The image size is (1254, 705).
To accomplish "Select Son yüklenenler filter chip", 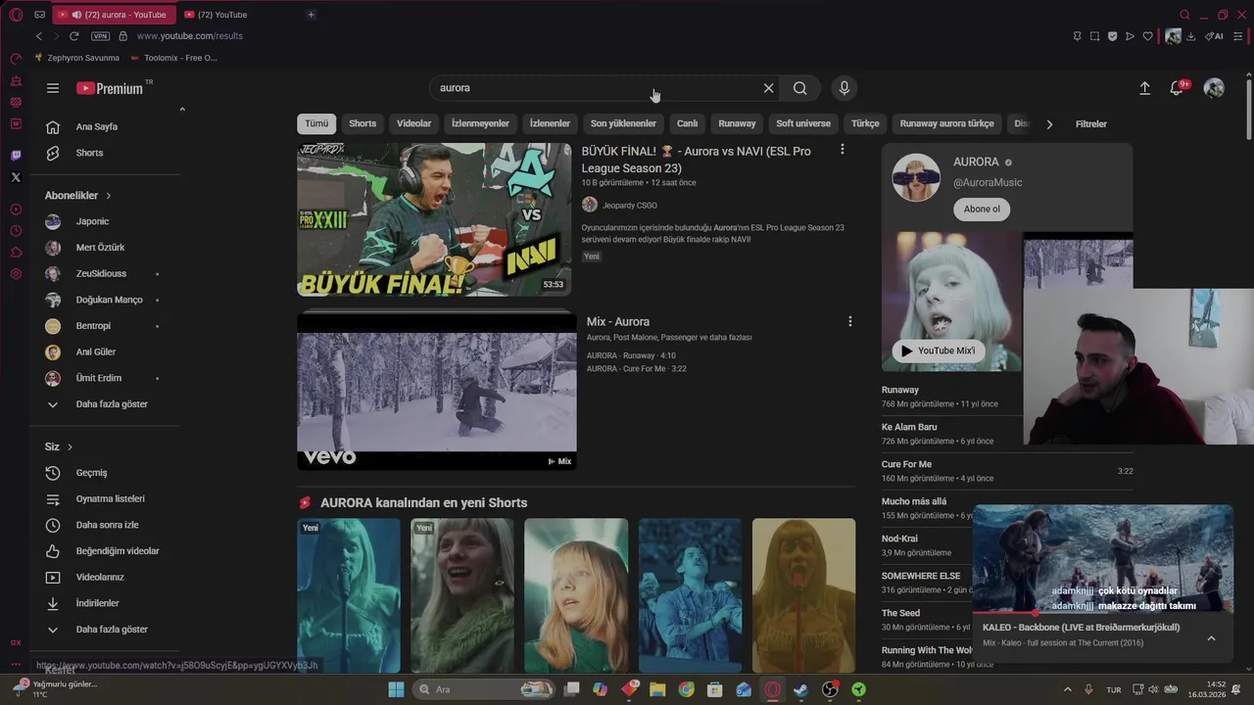I will coord(623,124).
